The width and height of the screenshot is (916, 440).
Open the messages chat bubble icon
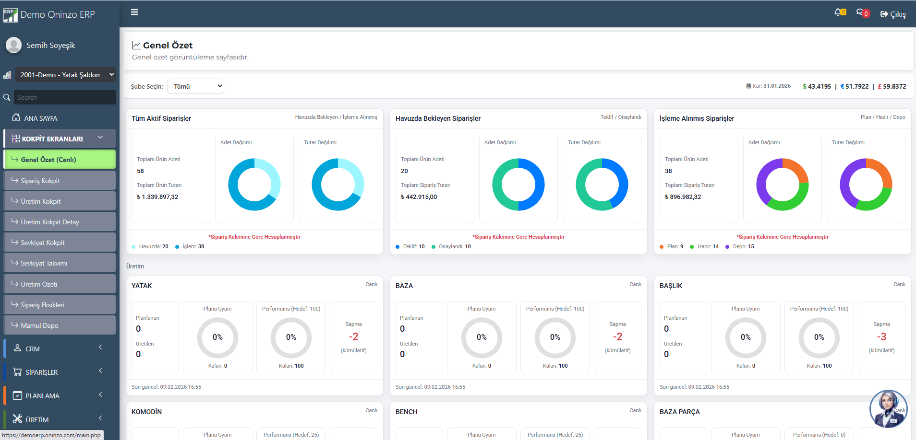pyautogui.click(x=861, y=12)
